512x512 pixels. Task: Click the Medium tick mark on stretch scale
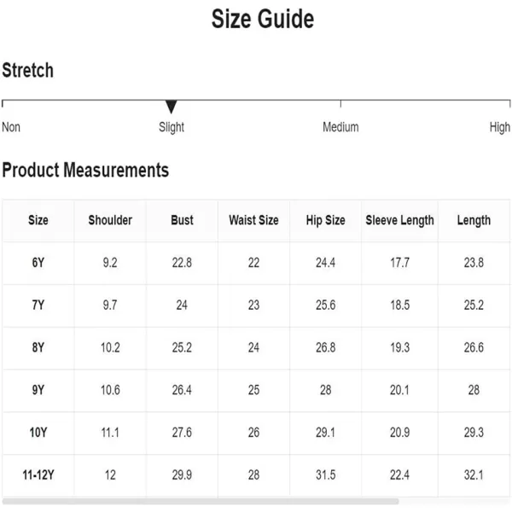[340, 104]
